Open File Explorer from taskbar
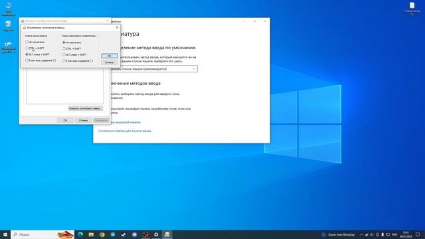This screenshot has height=239, width=425. pos(91,234)
